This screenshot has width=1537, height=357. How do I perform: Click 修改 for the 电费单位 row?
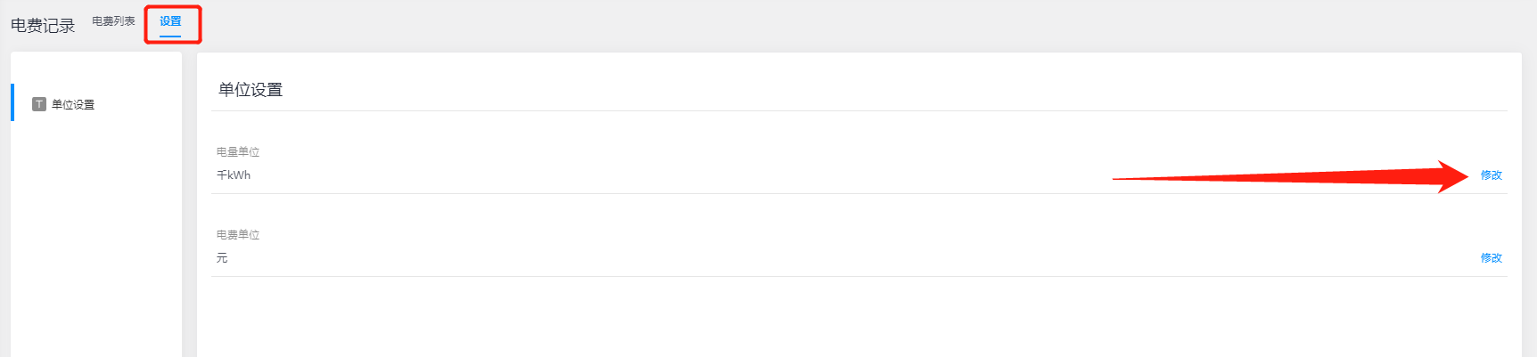(1491, 258)
